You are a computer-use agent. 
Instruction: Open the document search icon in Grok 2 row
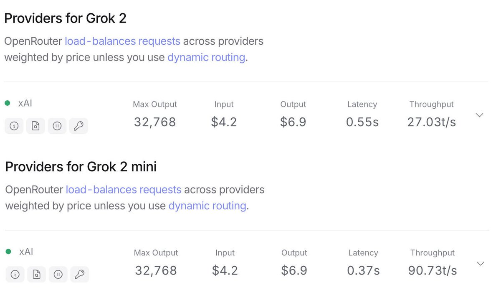pyautogui.click(x=35, y=126)
